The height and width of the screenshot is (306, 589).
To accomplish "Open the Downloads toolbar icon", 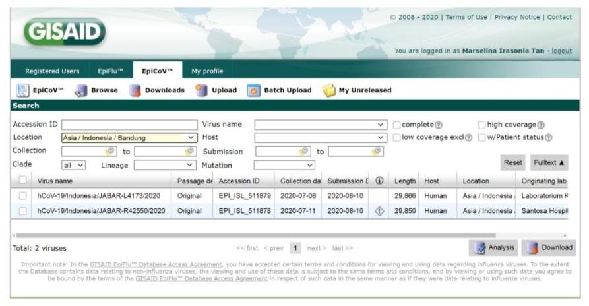I will click(134, 90).
